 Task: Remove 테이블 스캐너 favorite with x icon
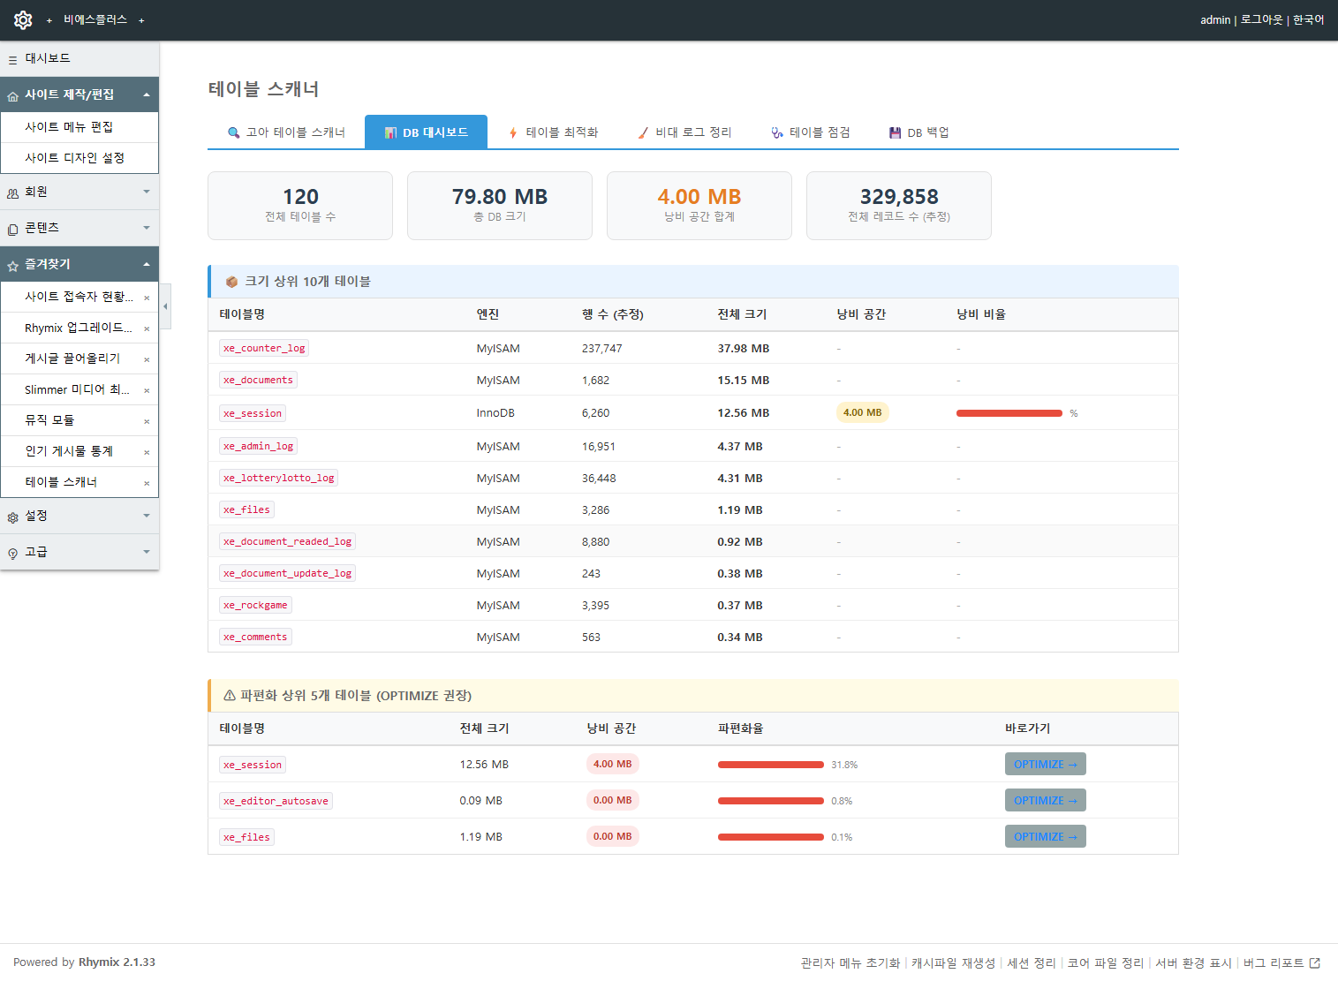point(147,483)
